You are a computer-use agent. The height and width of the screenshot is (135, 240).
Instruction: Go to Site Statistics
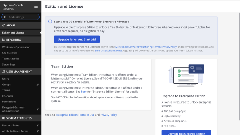click(x=10, y=53)
